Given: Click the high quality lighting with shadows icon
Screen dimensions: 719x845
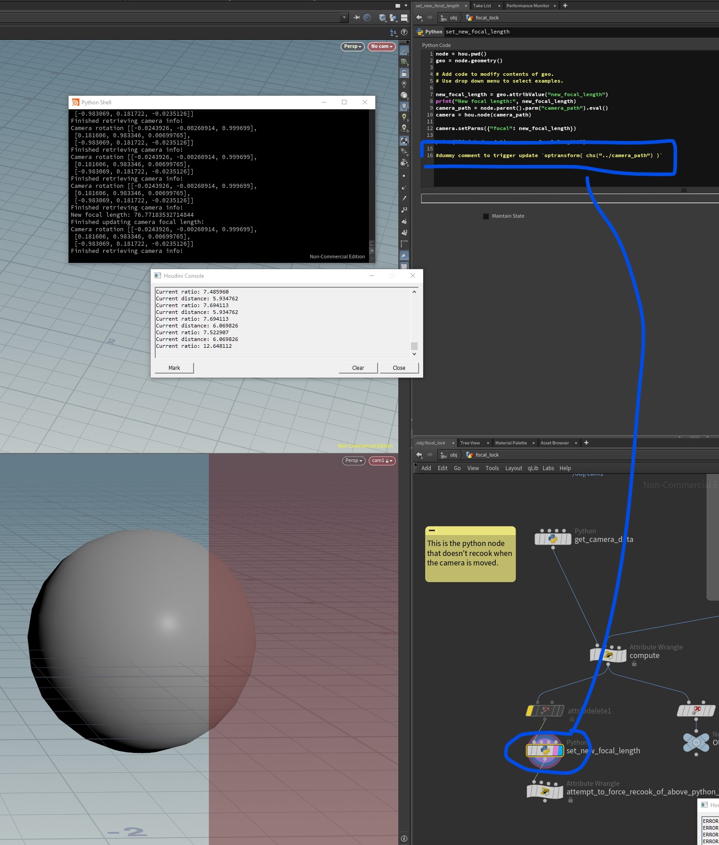Looking at the screenshot, I should click(x=404, y=128).
